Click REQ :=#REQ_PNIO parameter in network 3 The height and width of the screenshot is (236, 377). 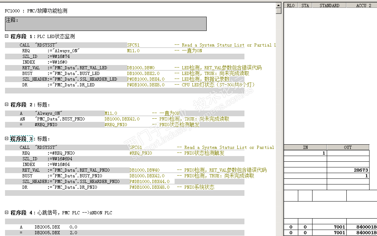point(48,153)
